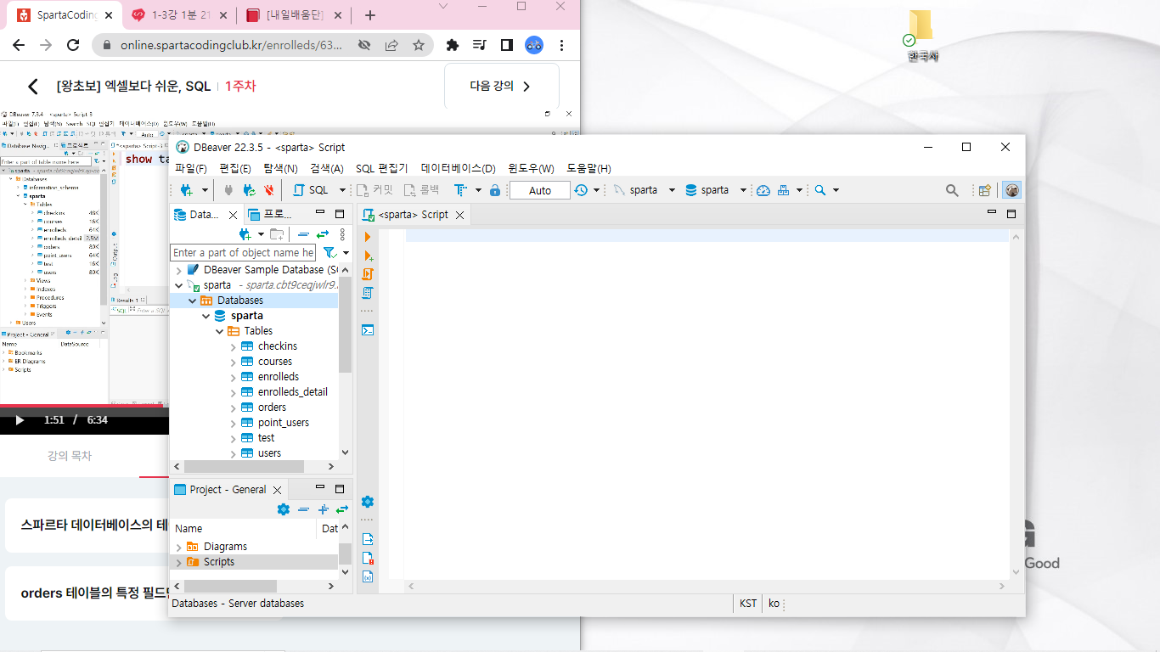Viewport: 1160px width, 652px height.
Task: Click the New Connection plug icon in main toolbar
Action: pyautogui.click(x=186, y=190)
